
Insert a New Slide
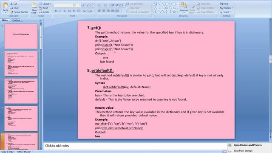pyautogui.click(x=34, y=8)
